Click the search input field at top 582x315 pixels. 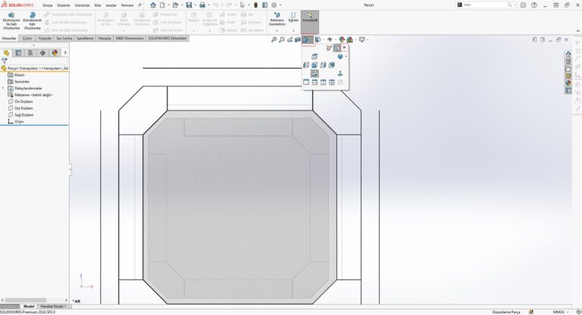tap(485, 5)
